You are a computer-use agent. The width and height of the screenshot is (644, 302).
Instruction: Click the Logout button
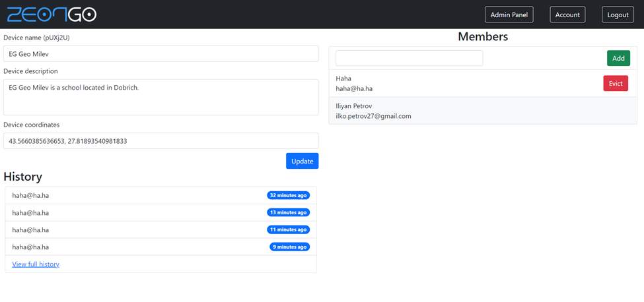618,15
